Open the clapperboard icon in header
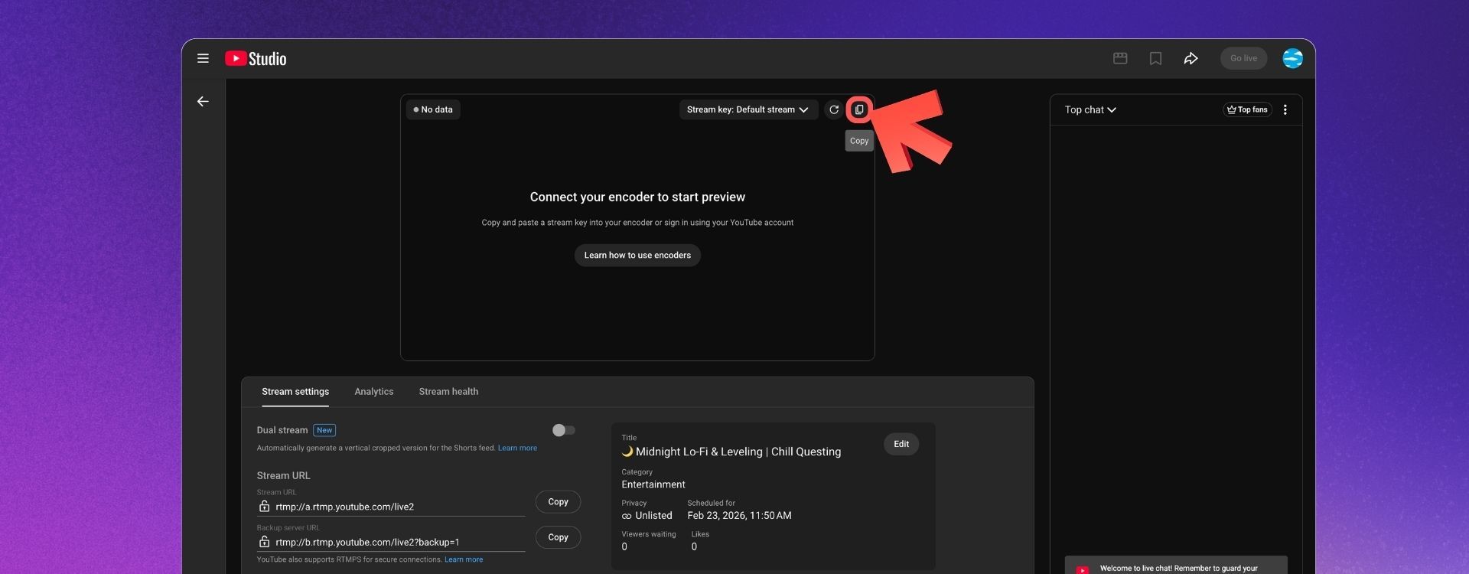Screen dimensions: 1469x574 click(x=1120, y=58)
